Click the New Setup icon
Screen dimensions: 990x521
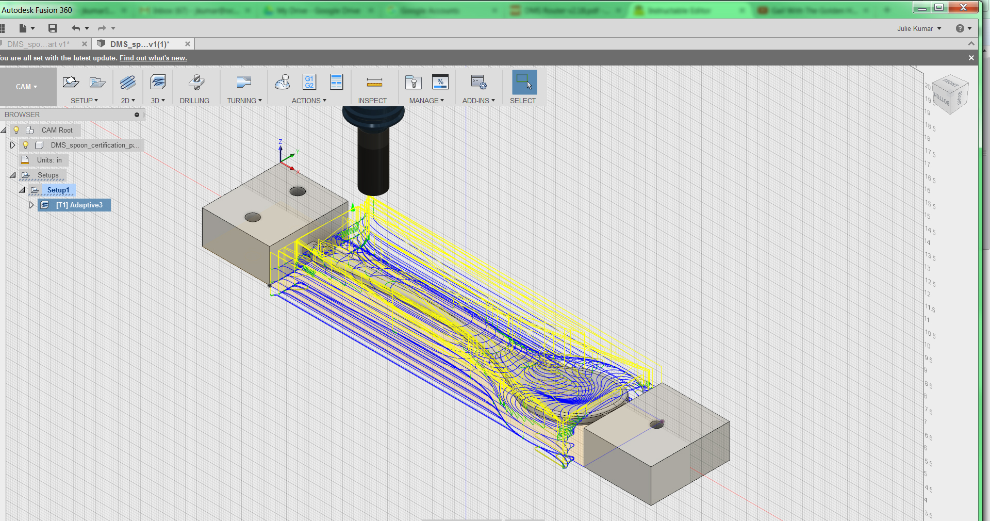(71, 83)
